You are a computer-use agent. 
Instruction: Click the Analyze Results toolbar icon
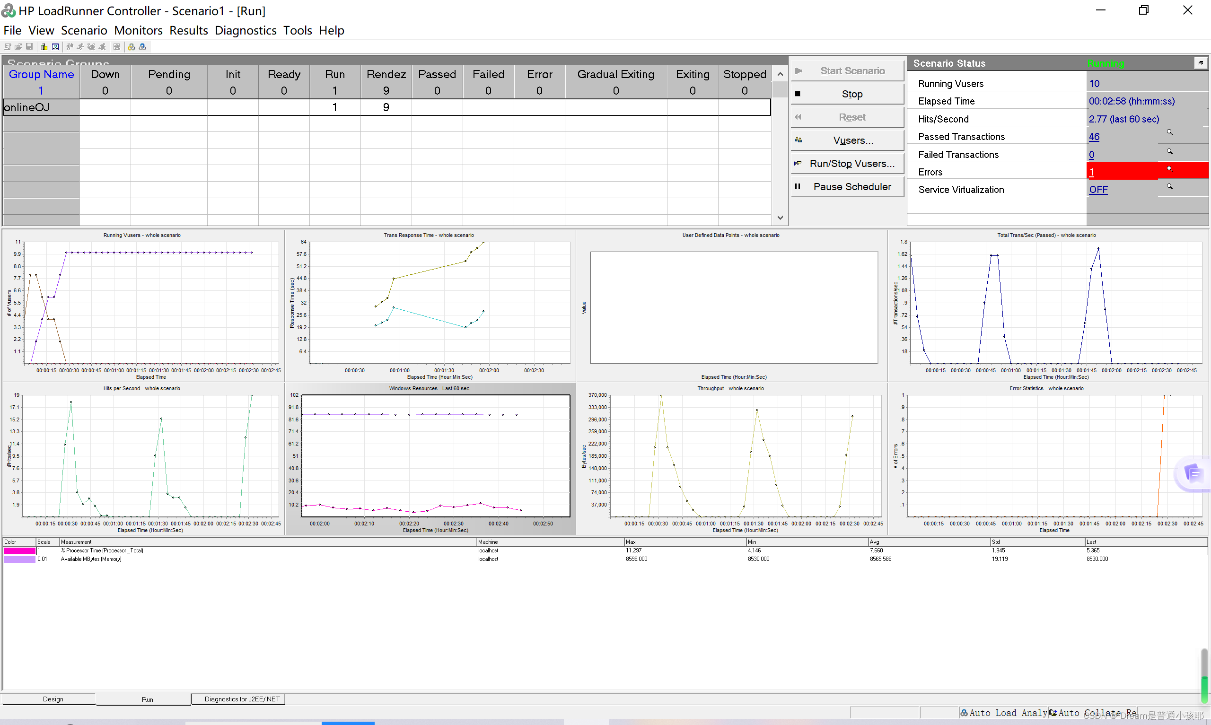(116, 47)
